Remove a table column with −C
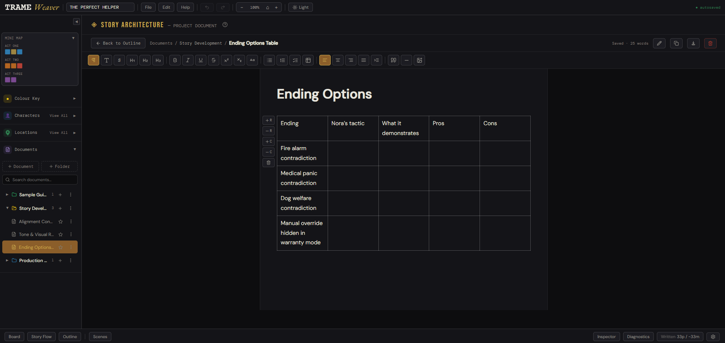The width and height of the screenshot is (725, 343). (269, 152)
